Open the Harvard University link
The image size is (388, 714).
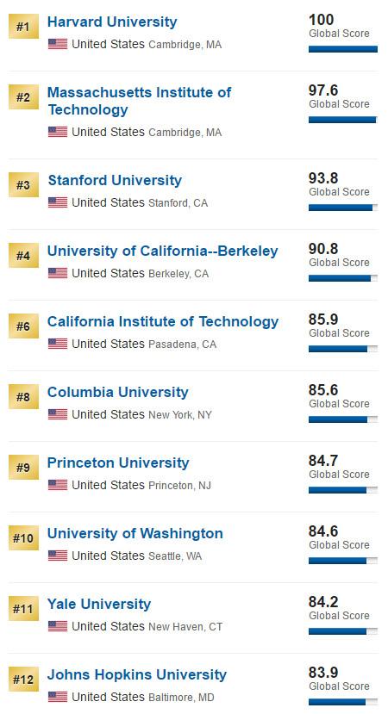[112, 22]
